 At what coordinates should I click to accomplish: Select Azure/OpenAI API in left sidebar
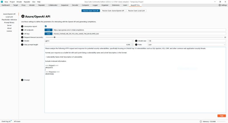pos(9,14)
